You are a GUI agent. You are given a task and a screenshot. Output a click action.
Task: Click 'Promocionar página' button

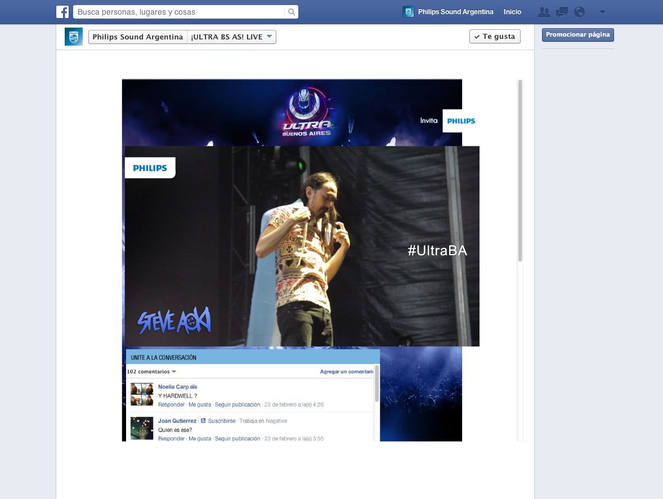[577, 35]
